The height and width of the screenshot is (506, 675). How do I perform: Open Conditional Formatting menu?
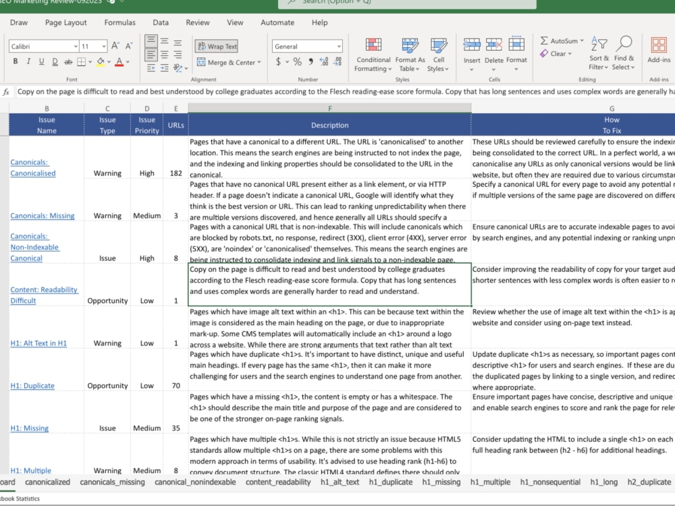point(373,54)
